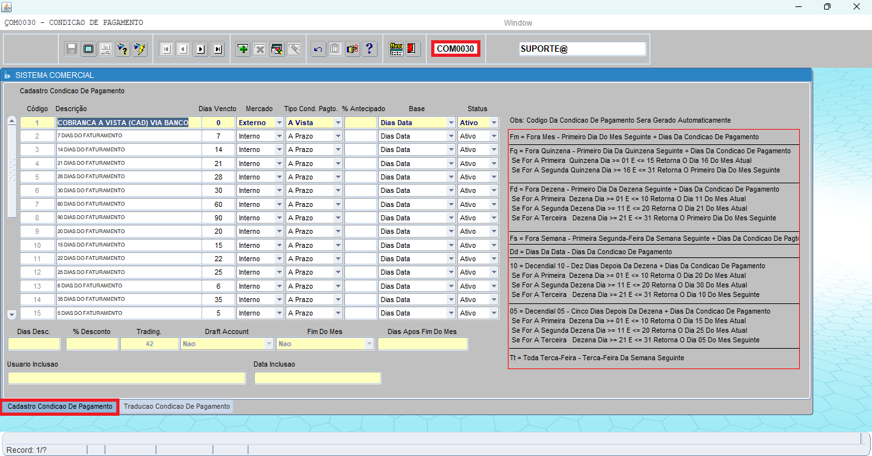The width and height of the screenshot is (872, 456).
Task: Click the Java window icon in title bar
Action: (x=6, y=6)
